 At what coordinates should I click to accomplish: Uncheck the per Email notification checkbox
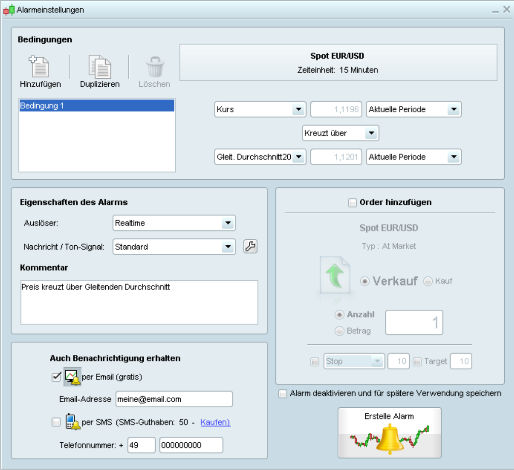click(56, 377)
